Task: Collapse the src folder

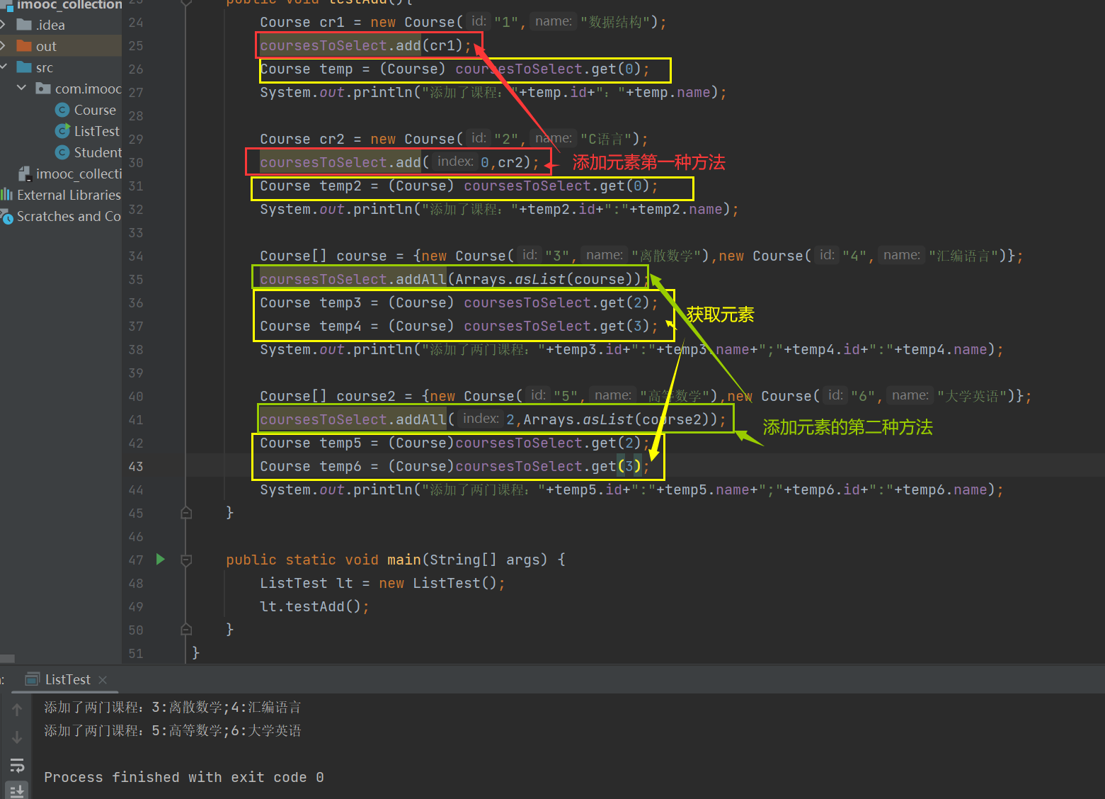Action: tap(4, 67)
